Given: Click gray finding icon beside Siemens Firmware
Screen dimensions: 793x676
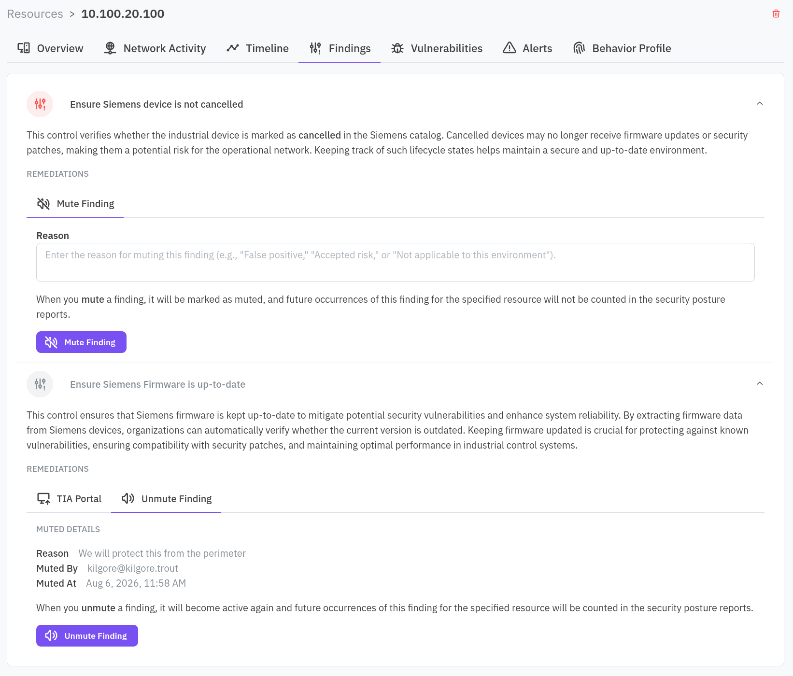Looking at the screenshot, I should pos(40,384).
